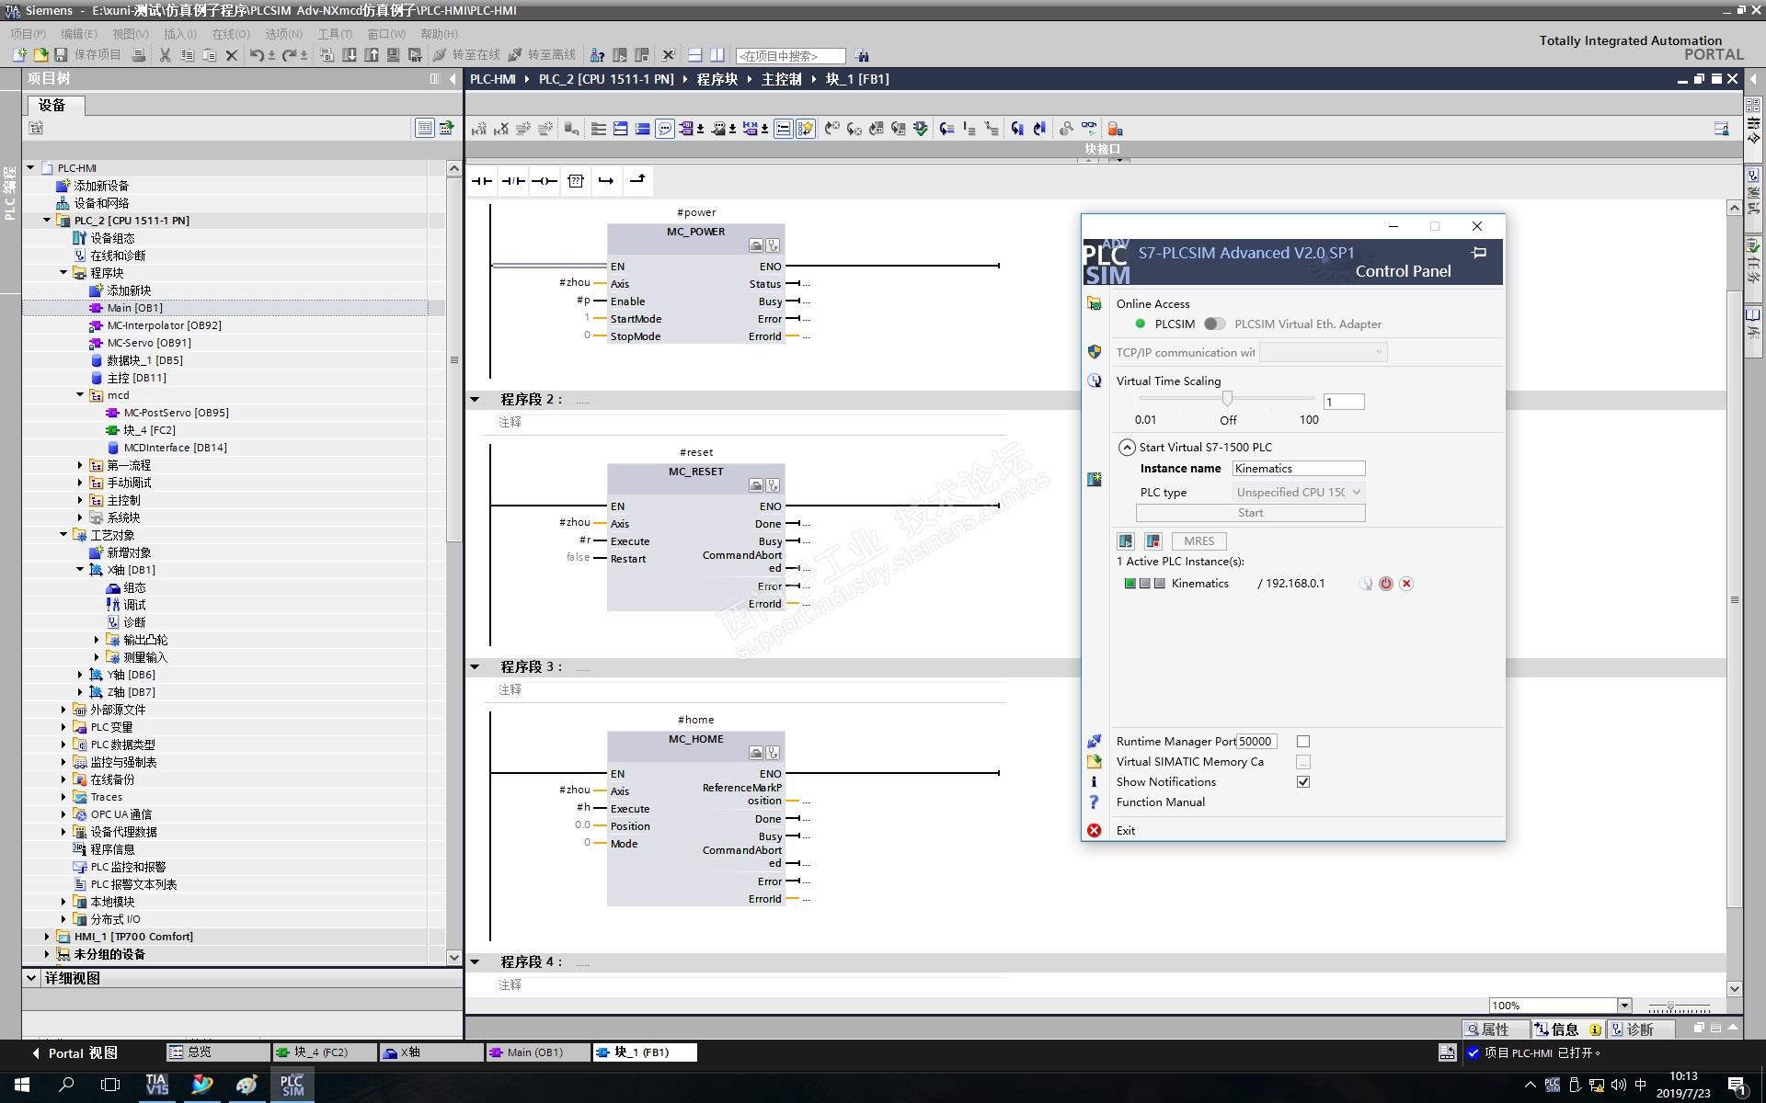Remove the Kinematics instance with red X

click(1406, 584)
